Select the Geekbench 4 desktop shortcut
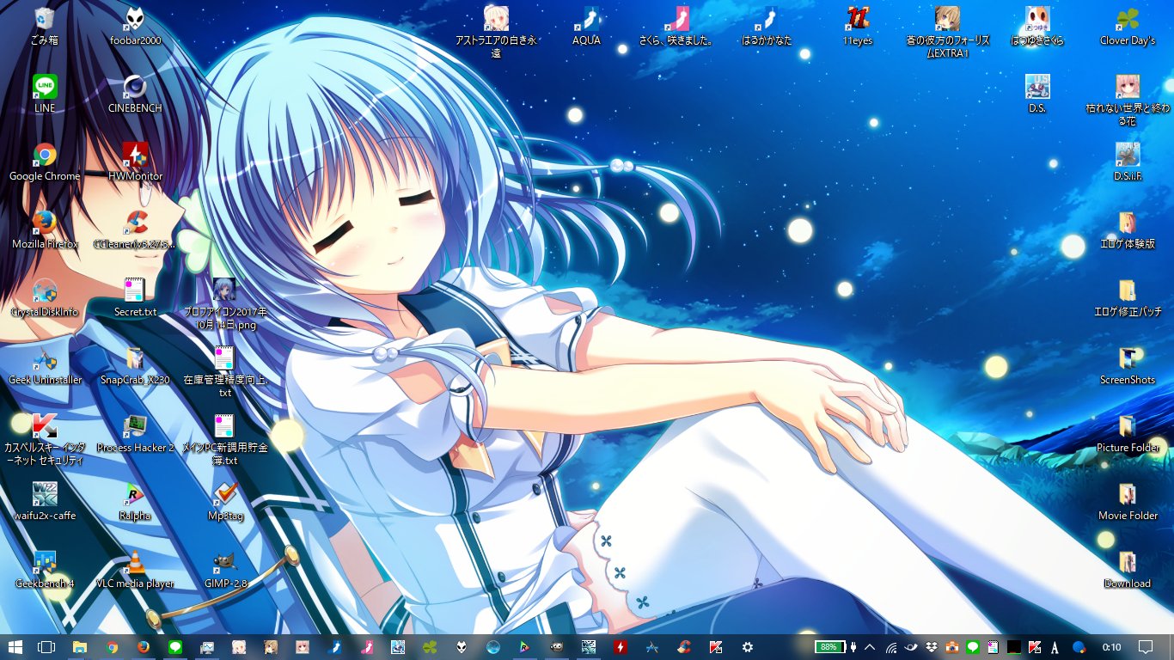 click(x=44, y=569)
